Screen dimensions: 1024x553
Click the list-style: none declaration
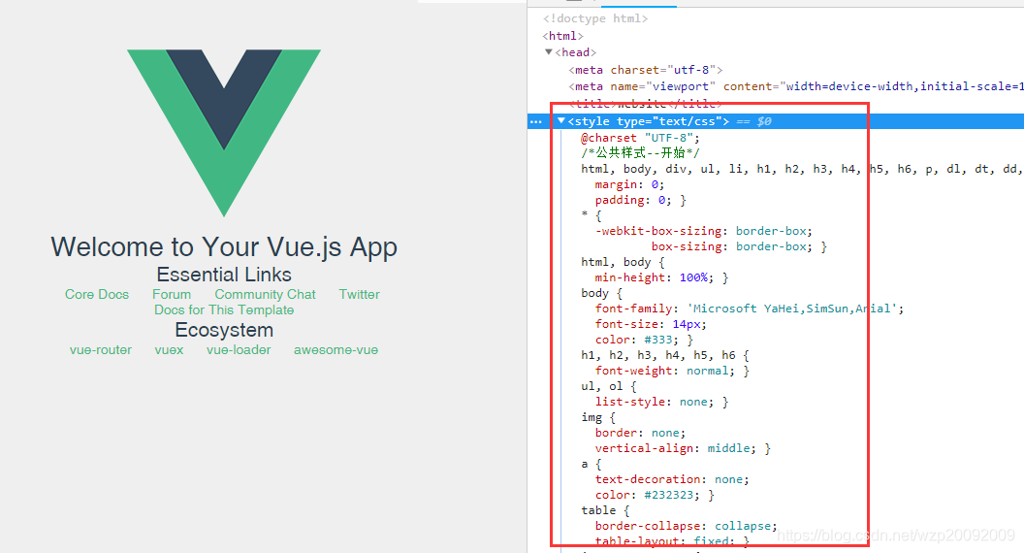pyautogui.click(x=655, y=402)
